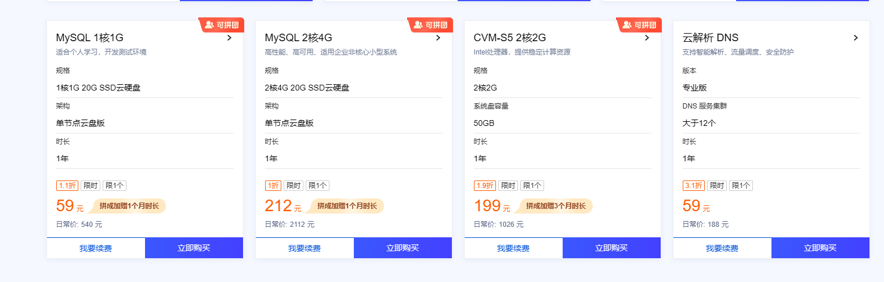Open 云解析 DNS details via chevron arrow
The image size is (884, 282).
[856, 38]
